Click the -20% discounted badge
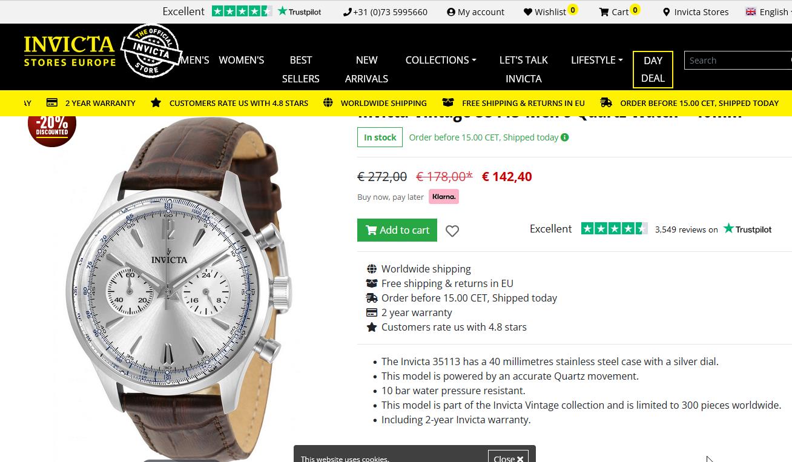The image size is (792, 462). pos(52,125)
